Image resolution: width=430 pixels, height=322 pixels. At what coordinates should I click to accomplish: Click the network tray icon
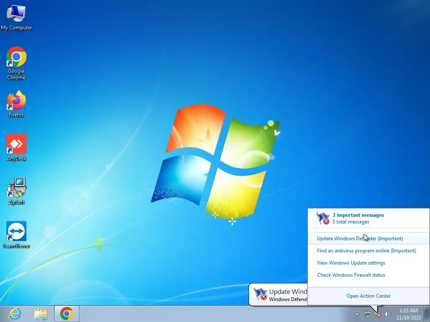coord(367,314)
